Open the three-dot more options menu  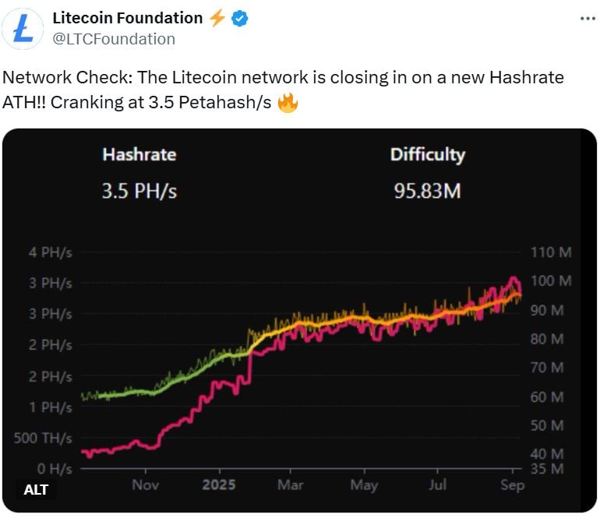tap(588, 18)
